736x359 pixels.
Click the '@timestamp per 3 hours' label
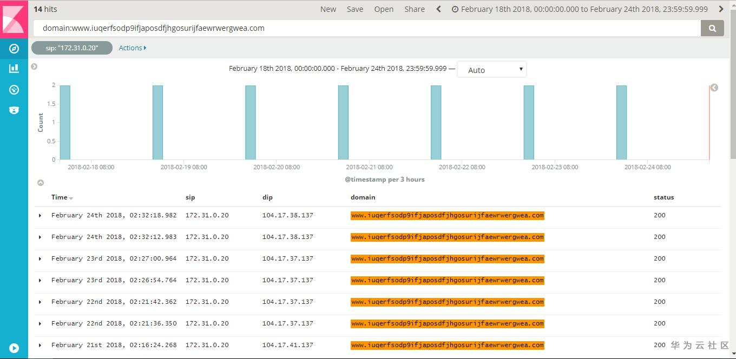[384, 179]
